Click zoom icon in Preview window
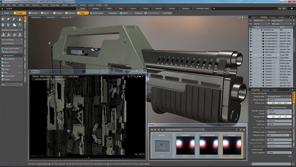Image resolution: width=296 pixels, height=167 pixels. click(x=134, y=77)
